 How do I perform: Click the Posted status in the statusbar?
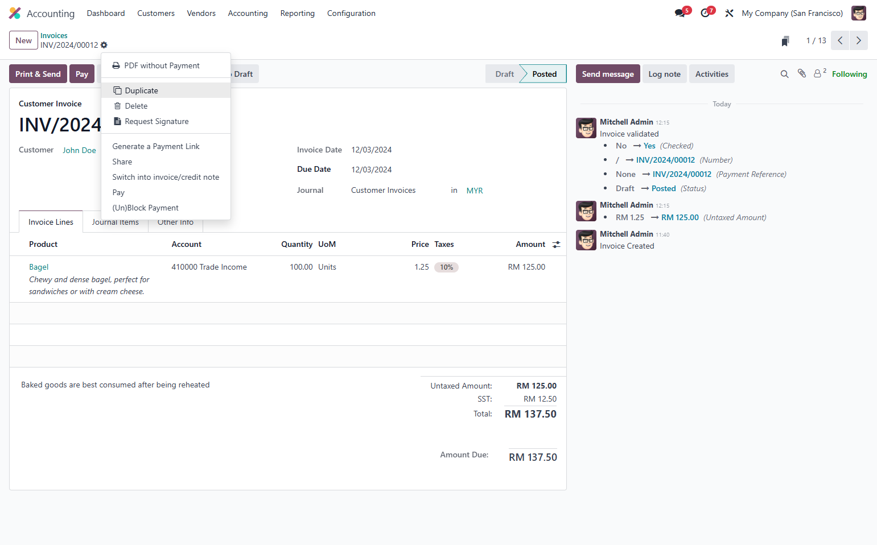point(545,74)
